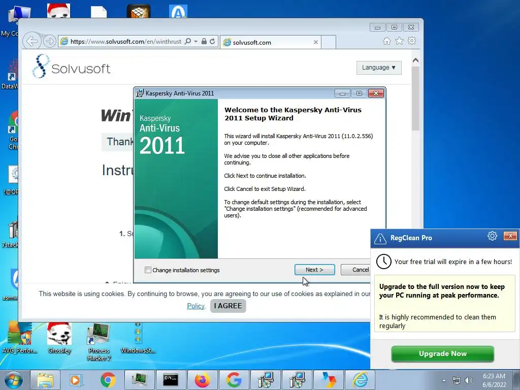Click the network tray icon

point(457,380)
